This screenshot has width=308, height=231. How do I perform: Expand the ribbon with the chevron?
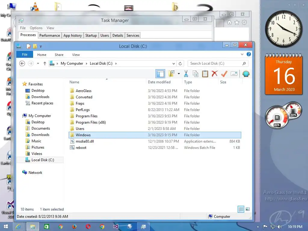(x=242, y=54)
